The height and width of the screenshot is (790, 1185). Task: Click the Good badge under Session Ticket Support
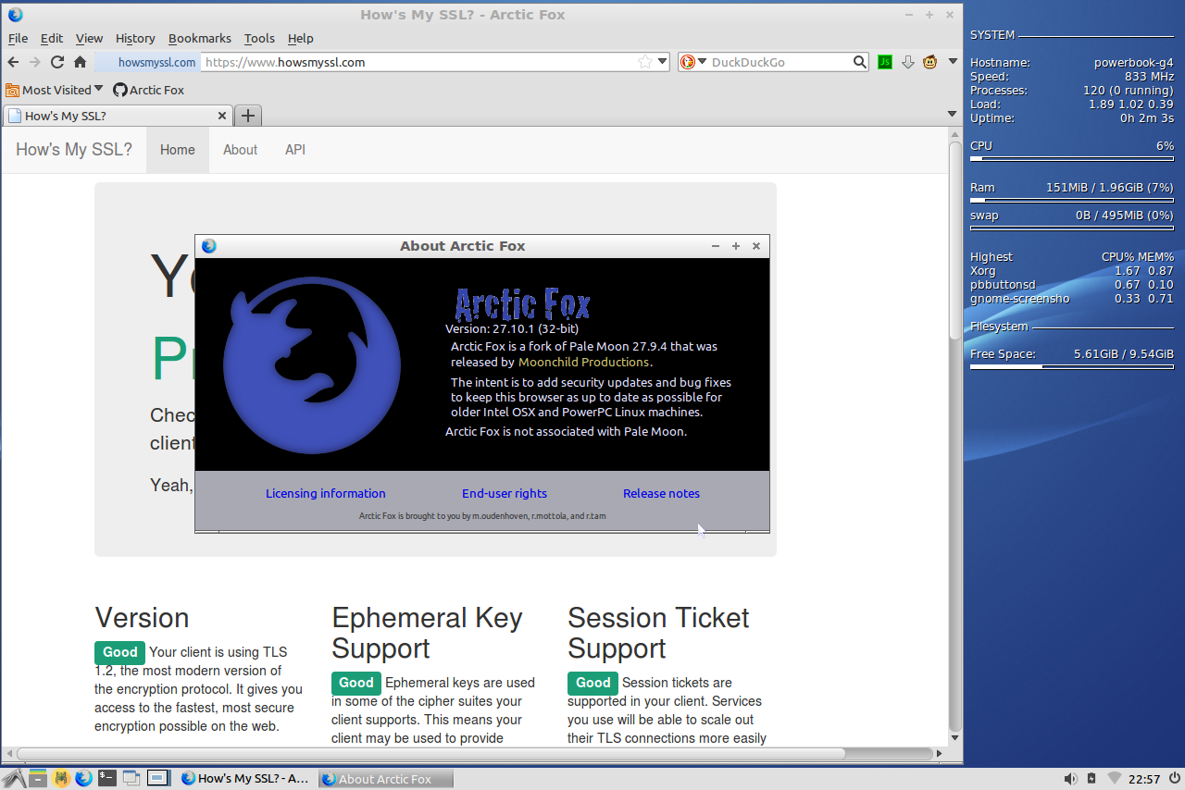592,683
